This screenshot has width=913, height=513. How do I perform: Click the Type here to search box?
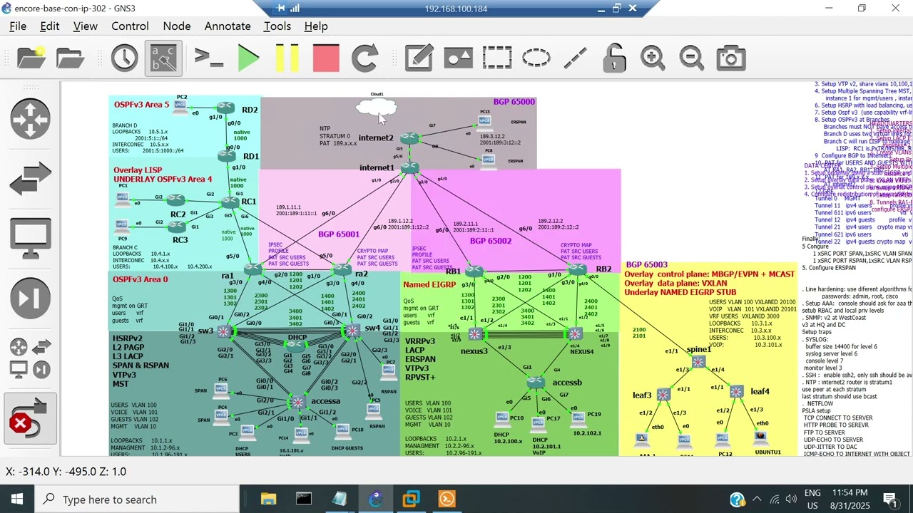[136, 499]
